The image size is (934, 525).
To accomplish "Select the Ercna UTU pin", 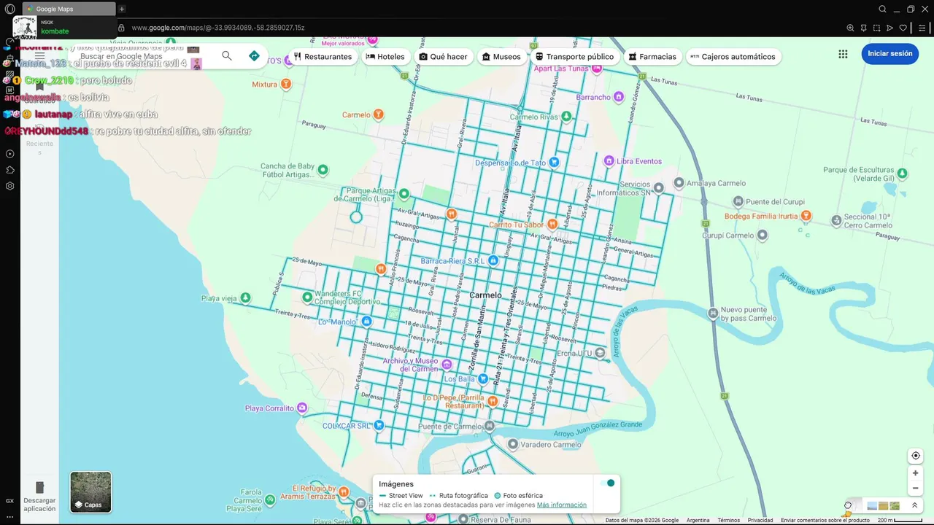I will (600, 353).
